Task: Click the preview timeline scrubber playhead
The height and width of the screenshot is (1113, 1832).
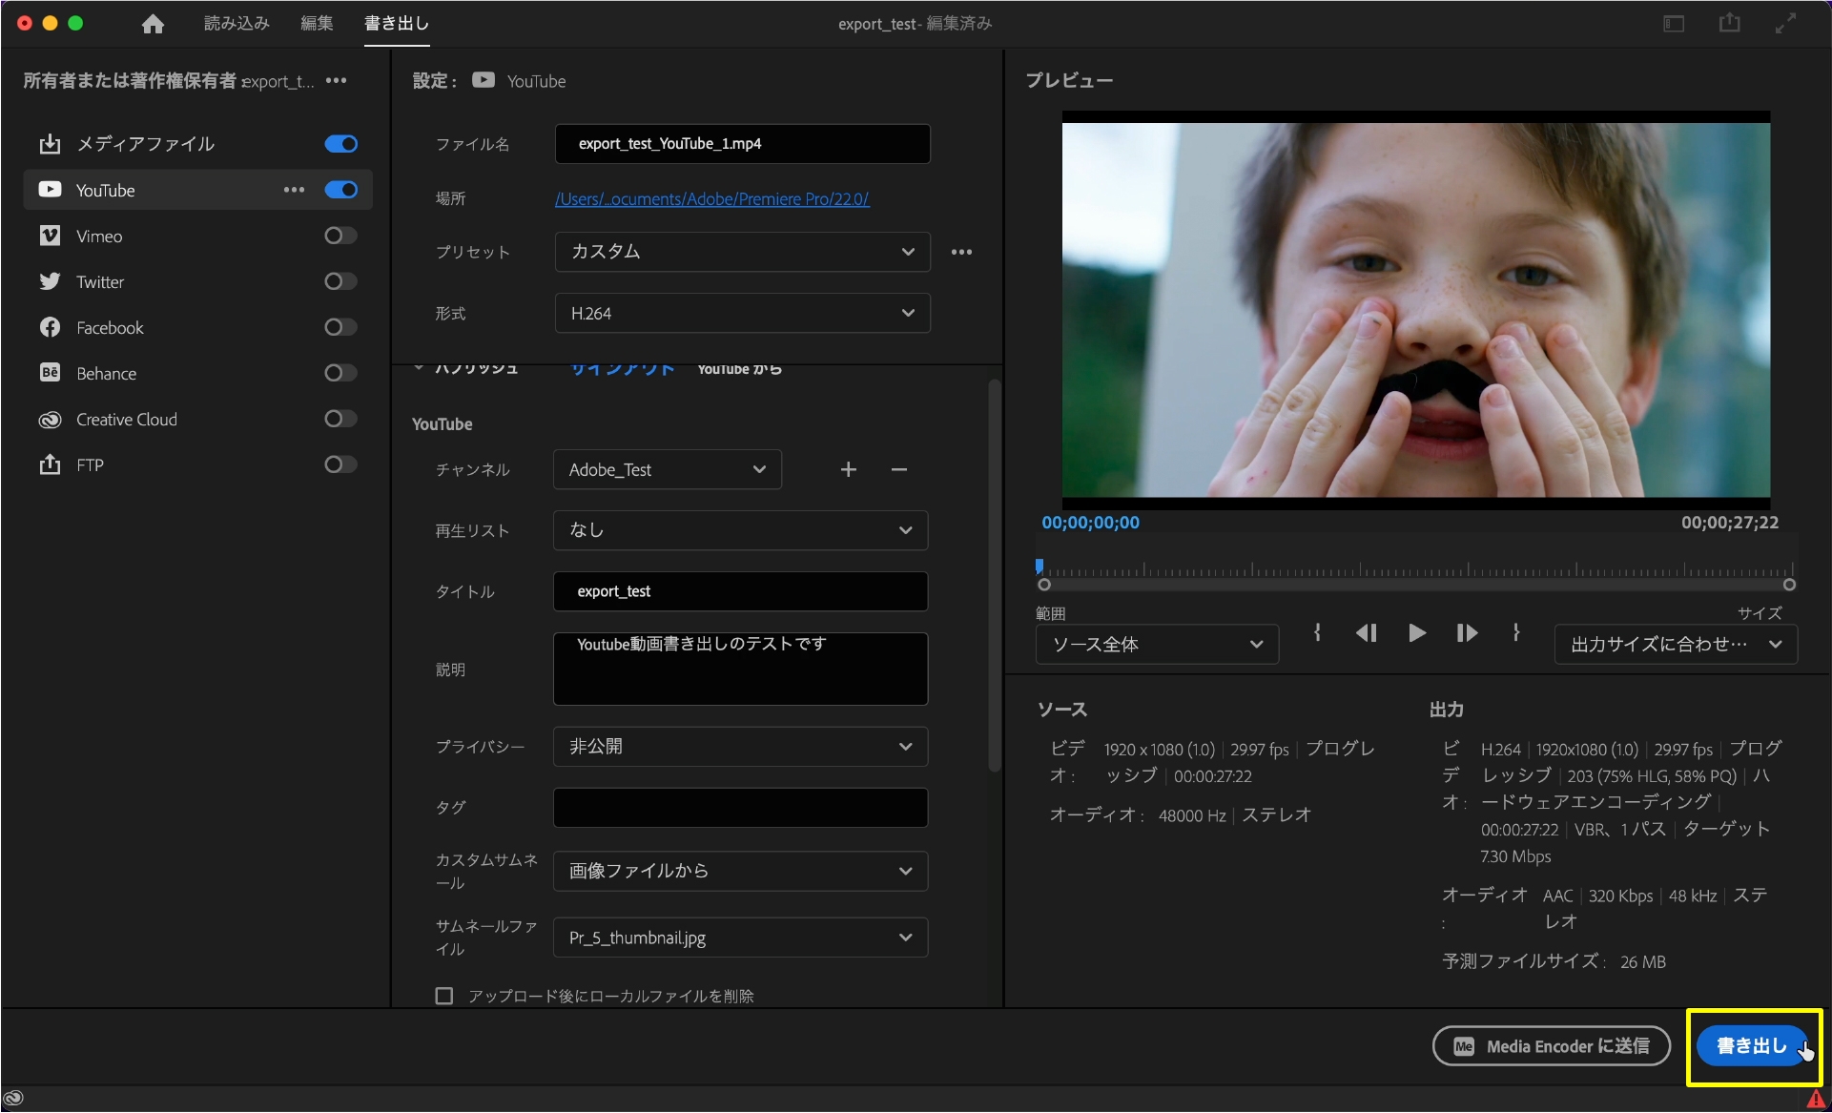Action: 1040,567
